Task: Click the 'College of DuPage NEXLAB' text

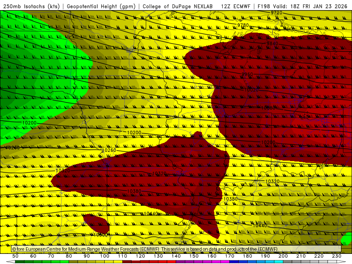Action: (x=178, y=6)
